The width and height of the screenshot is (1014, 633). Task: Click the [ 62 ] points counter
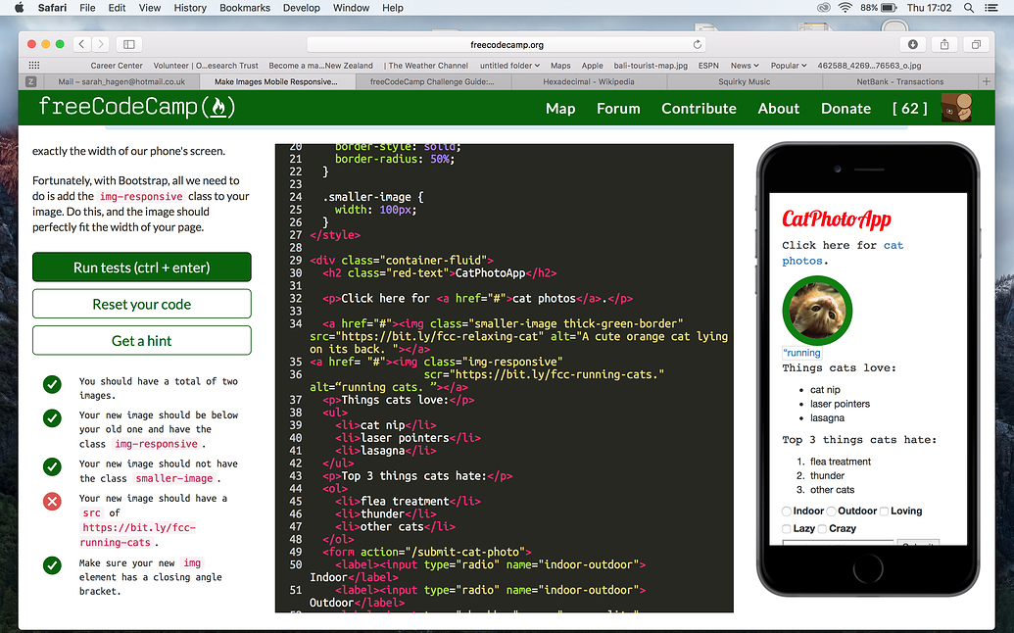[910, 109]
